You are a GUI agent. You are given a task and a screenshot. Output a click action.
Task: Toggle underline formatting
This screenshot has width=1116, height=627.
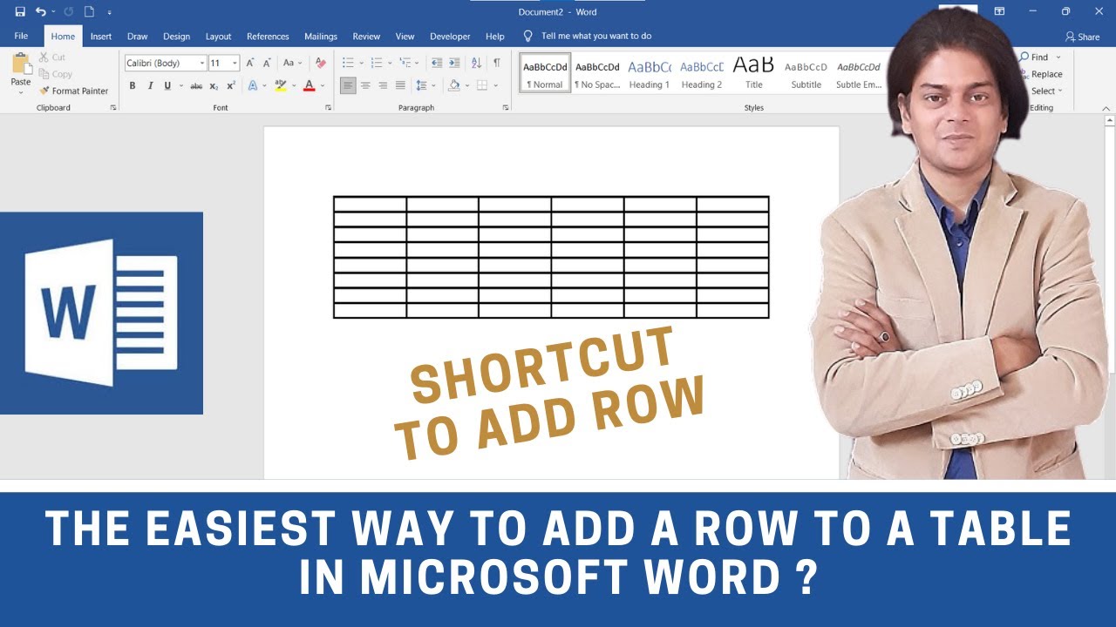pos(167,85)
